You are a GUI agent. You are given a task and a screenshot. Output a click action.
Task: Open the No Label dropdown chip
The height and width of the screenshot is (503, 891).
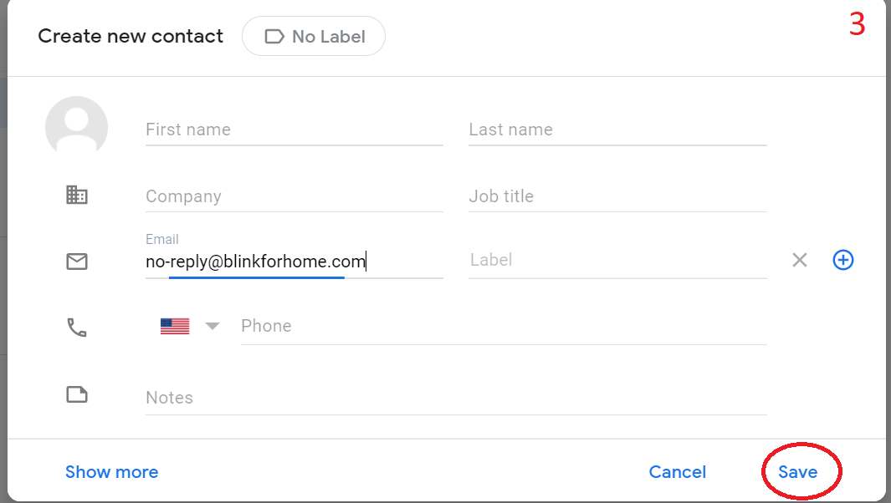click(x=313, y=36)
